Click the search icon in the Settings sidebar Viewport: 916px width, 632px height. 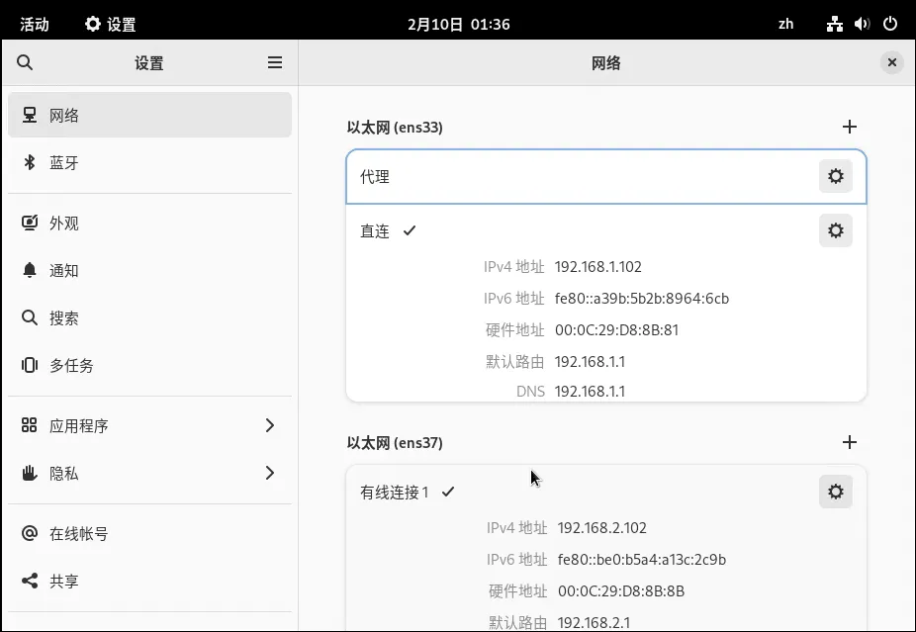[26, 63]
